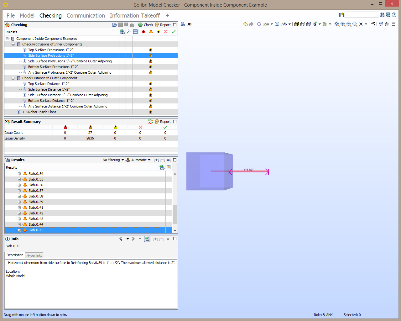Click the green checkmark accepted icon in Ruleset

(174, 32)
